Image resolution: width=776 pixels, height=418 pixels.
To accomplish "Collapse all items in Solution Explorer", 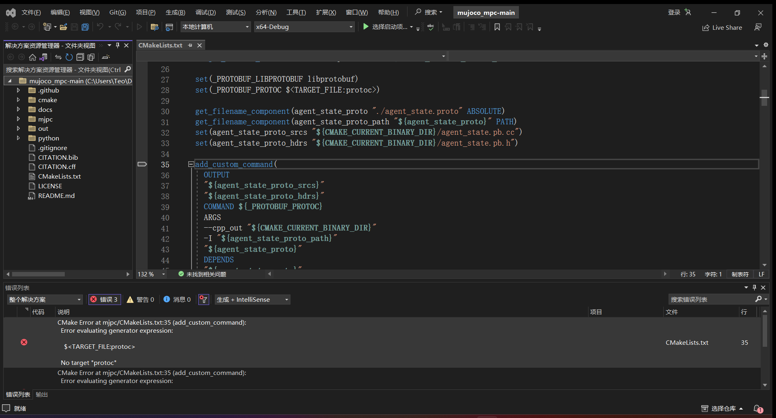I will coord(80,57).
